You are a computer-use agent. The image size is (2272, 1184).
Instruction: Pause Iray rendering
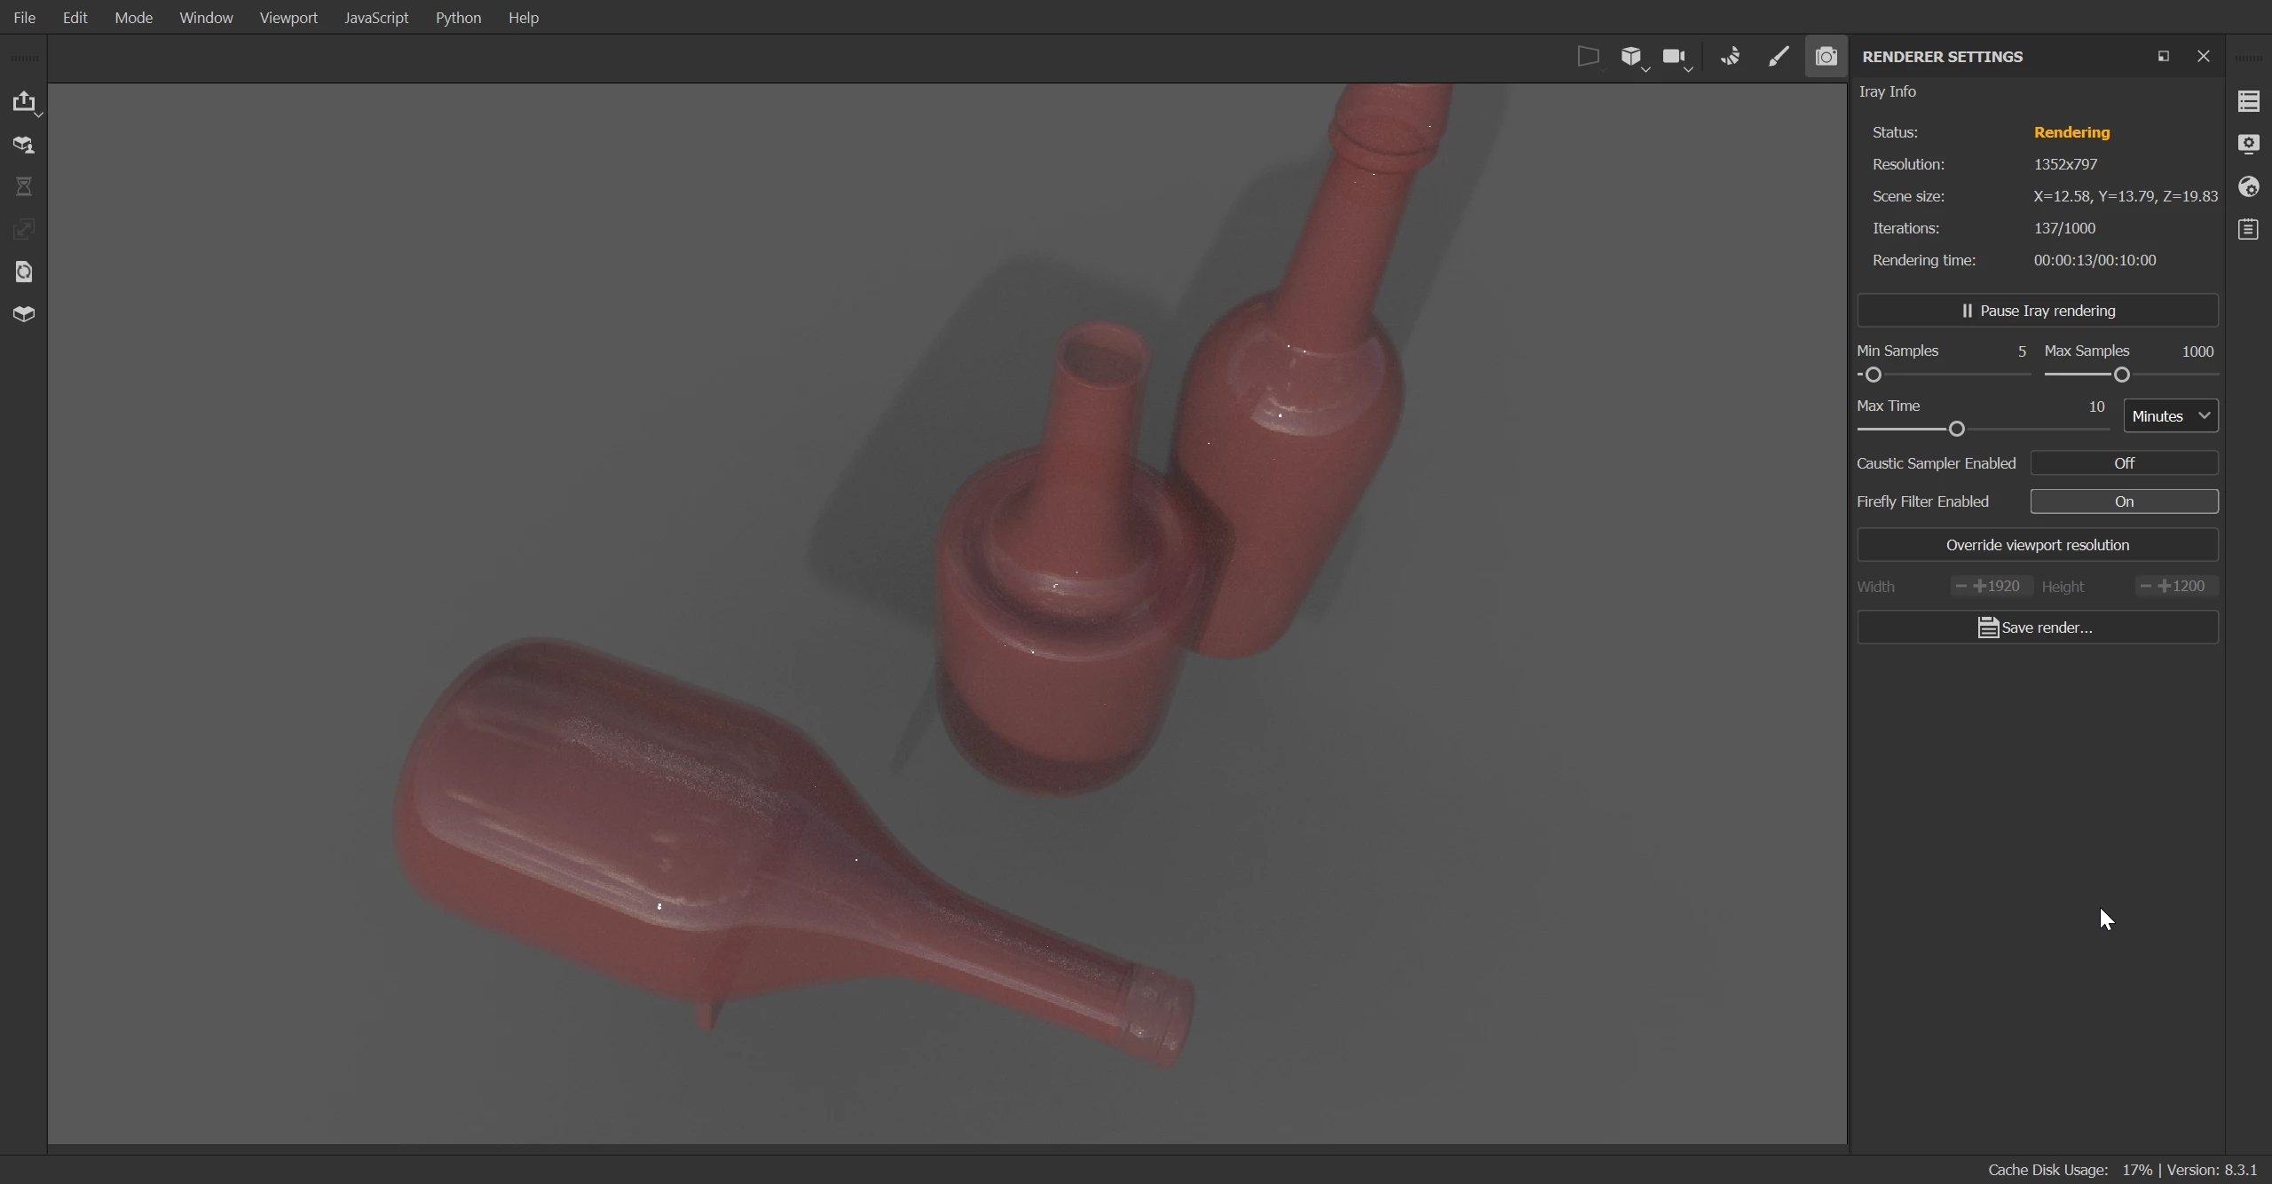[2037, 311]
